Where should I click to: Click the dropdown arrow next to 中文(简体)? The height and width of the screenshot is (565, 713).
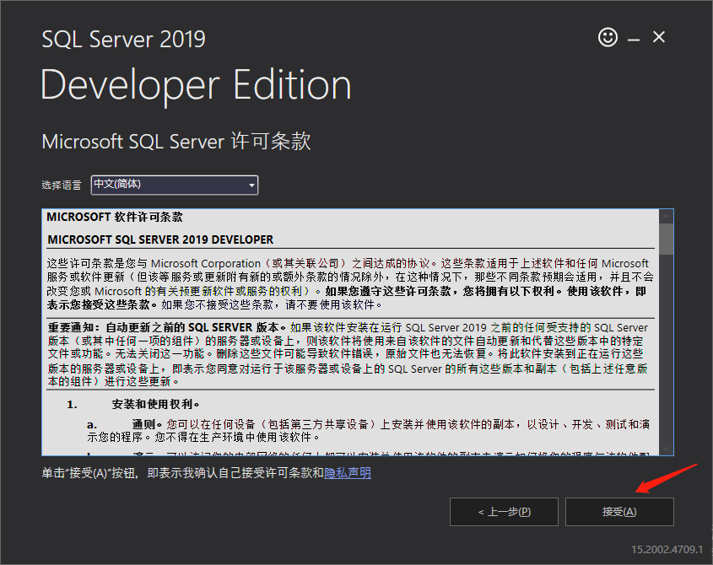click(250, 185)
